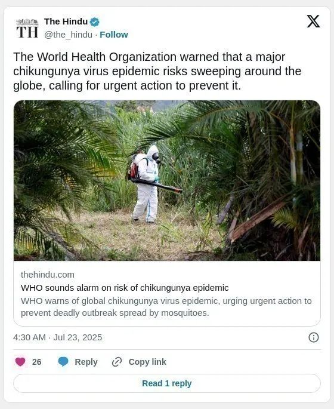334x409 pixels.
Task: Open The Hindu profile avatar
Action: click(27, 28)
